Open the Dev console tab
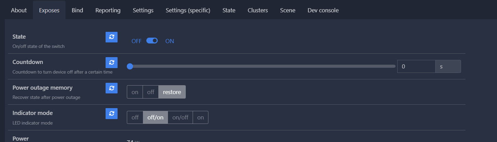Viewport: 497px width, 142px height. [323, 10]
